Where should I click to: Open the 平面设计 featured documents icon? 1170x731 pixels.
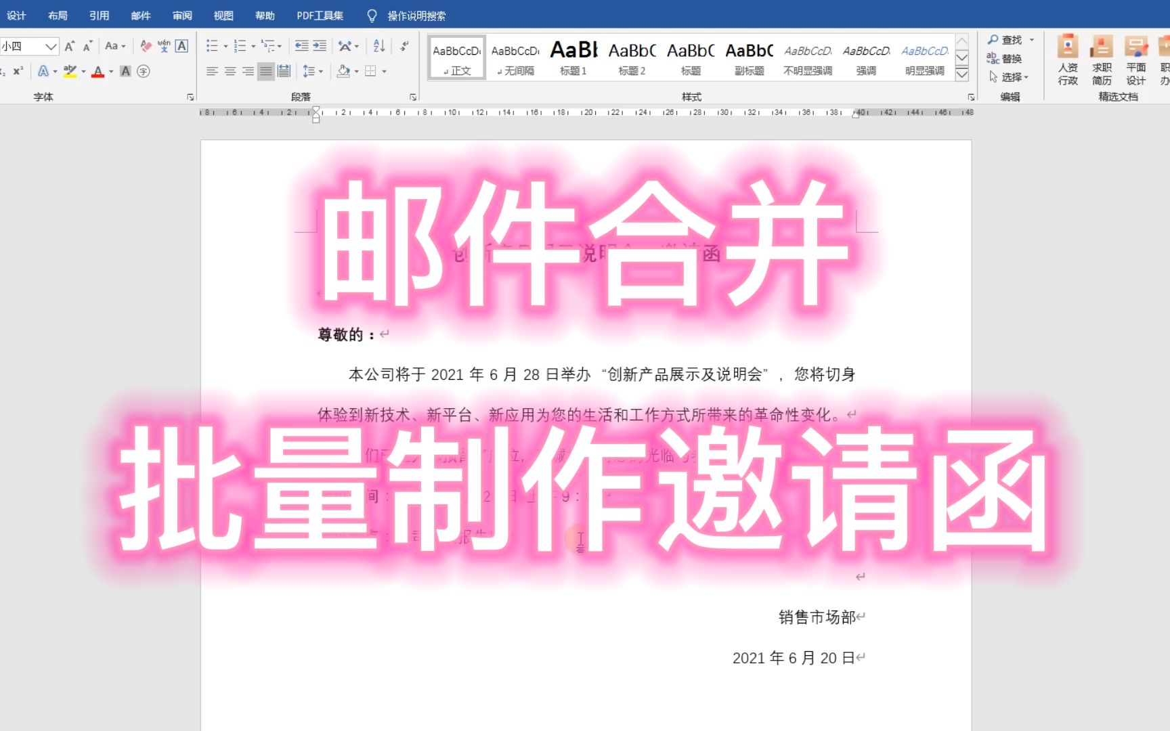[1135, 60]
